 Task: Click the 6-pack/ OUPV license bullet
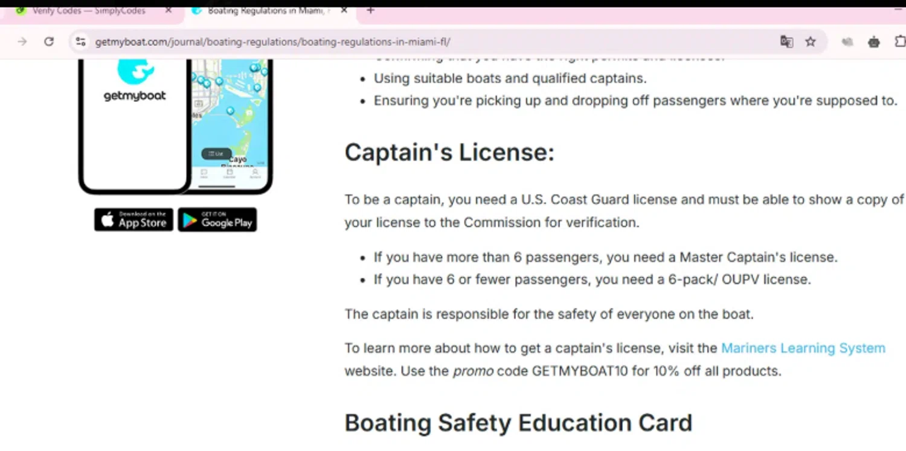click(x=592, y=280)
